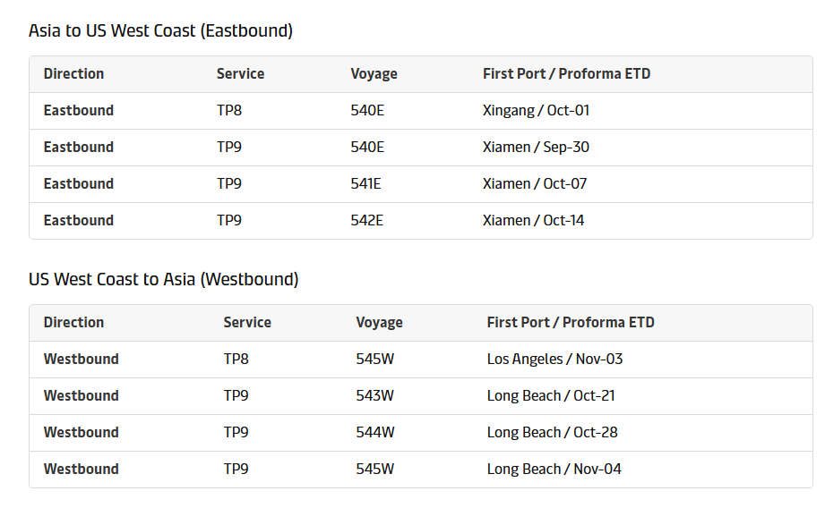Select the Xiamen / Sep-30 cell

(536, 148)
